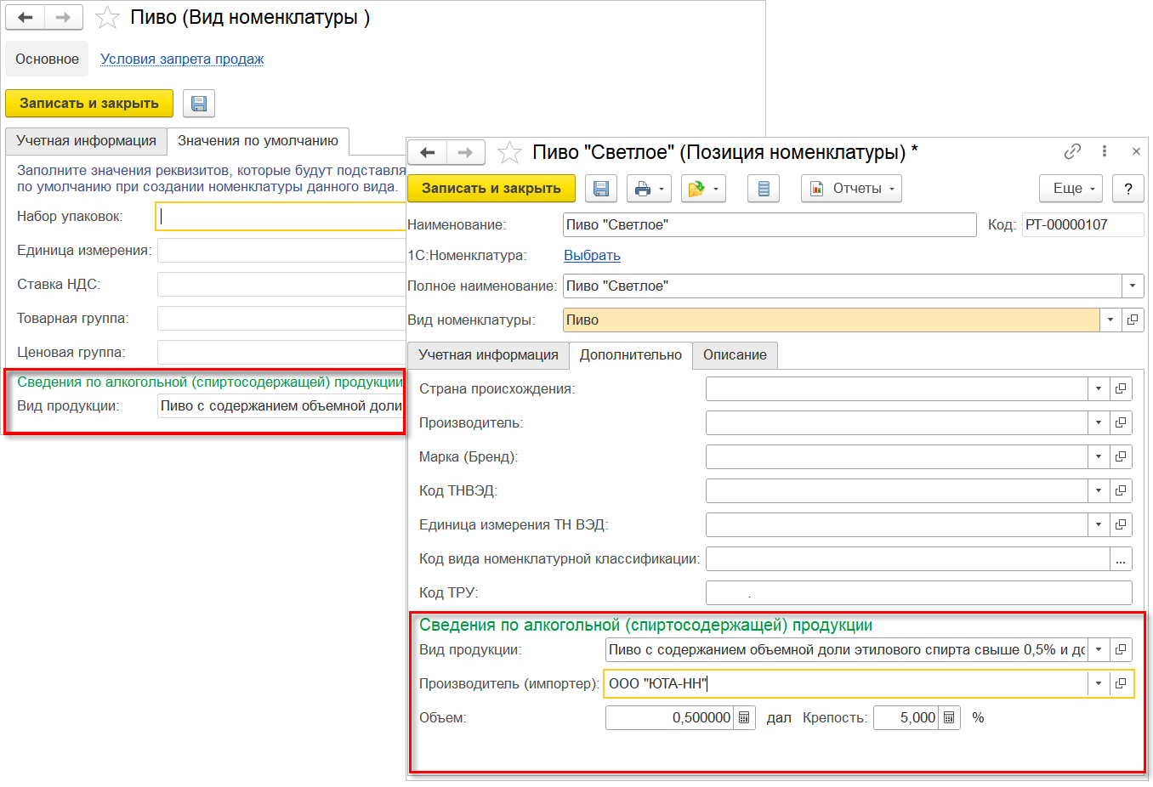Copy link using the chain icon

[1072, 151]
